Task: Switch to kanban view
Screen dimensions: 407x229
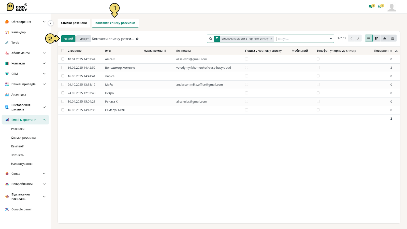Action: (377, 38)
